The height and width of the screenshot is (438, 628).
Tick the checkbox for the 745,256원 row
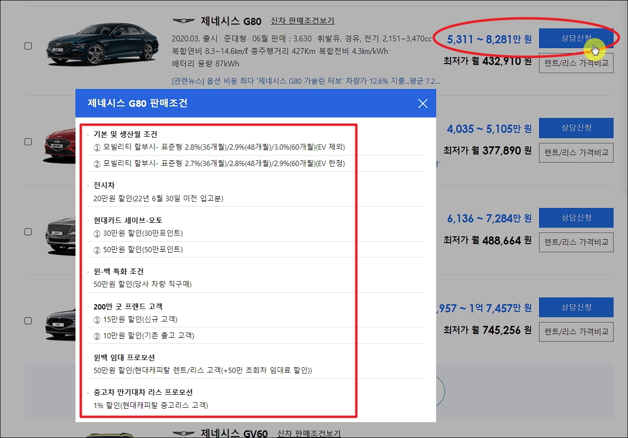click(x=28, y=321)
